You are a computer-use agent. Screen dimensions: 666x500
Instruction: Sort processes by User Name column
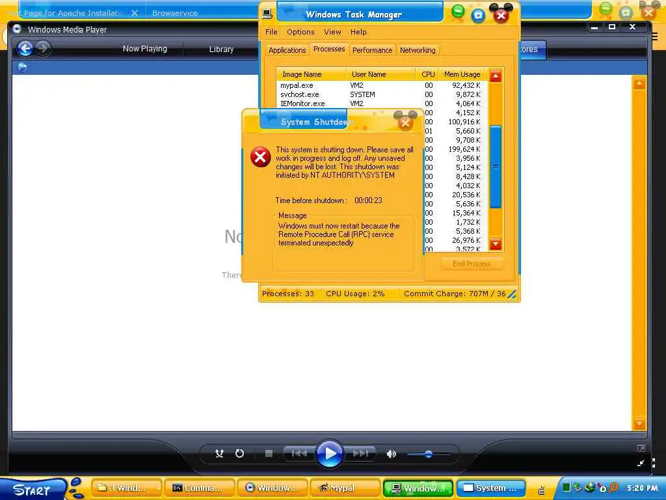381,74
